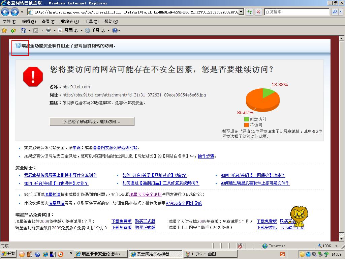Click 购买正式版 for 瑞星全功能安全软件2009
Image resolution: width=345 pixels, height=259 pixels.
click(145, 228)
